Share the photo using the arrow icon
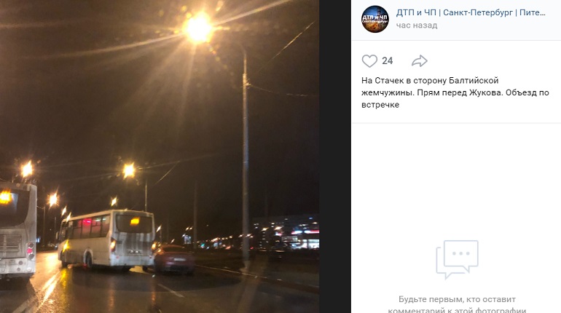The width and height of the screenshot is (561, 313). [x=420, y=60]
